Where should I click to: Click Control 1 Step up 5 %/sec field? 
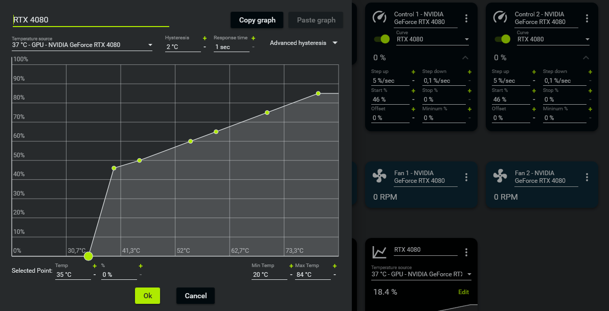(390, 81)
